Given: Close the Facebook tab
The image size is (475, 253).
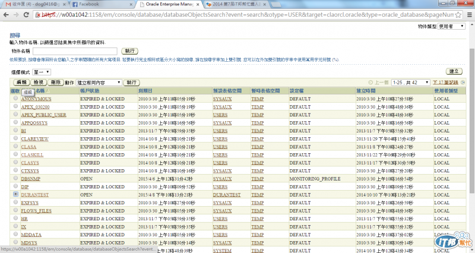Looking at the screenshot, I should (x=131, y=5).
